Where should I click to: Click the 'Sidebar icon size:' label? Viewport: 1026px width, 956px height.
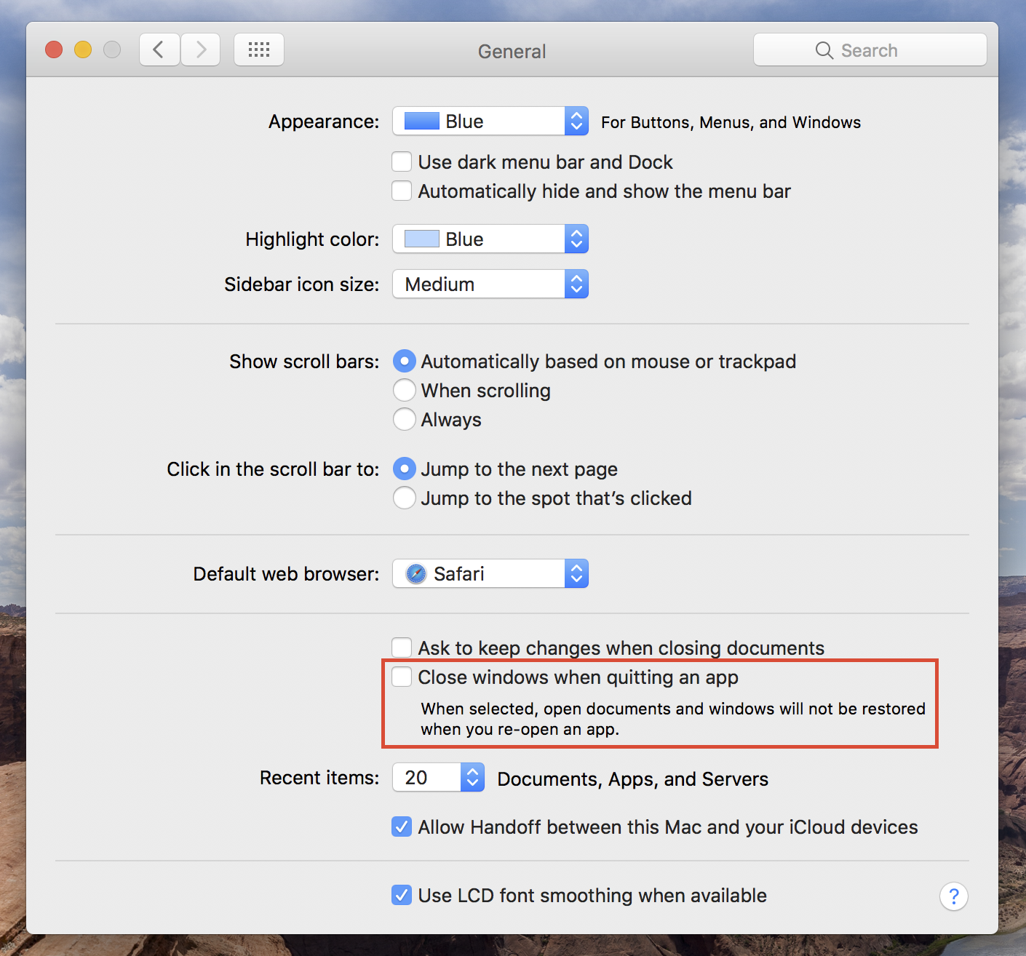(301, 284)
